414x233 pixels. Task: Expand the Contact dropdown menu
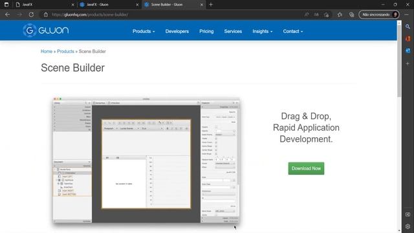click(x=293, y=31)
